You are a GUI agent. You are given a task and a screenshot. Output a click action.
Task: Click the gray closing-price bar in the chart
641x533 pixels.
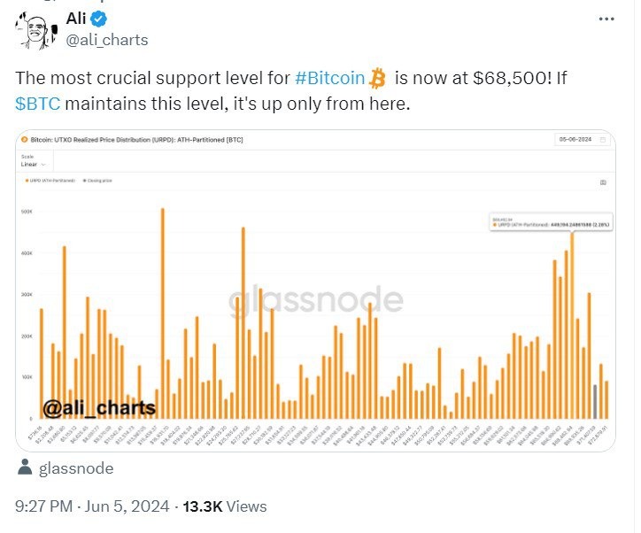point(595,401)
